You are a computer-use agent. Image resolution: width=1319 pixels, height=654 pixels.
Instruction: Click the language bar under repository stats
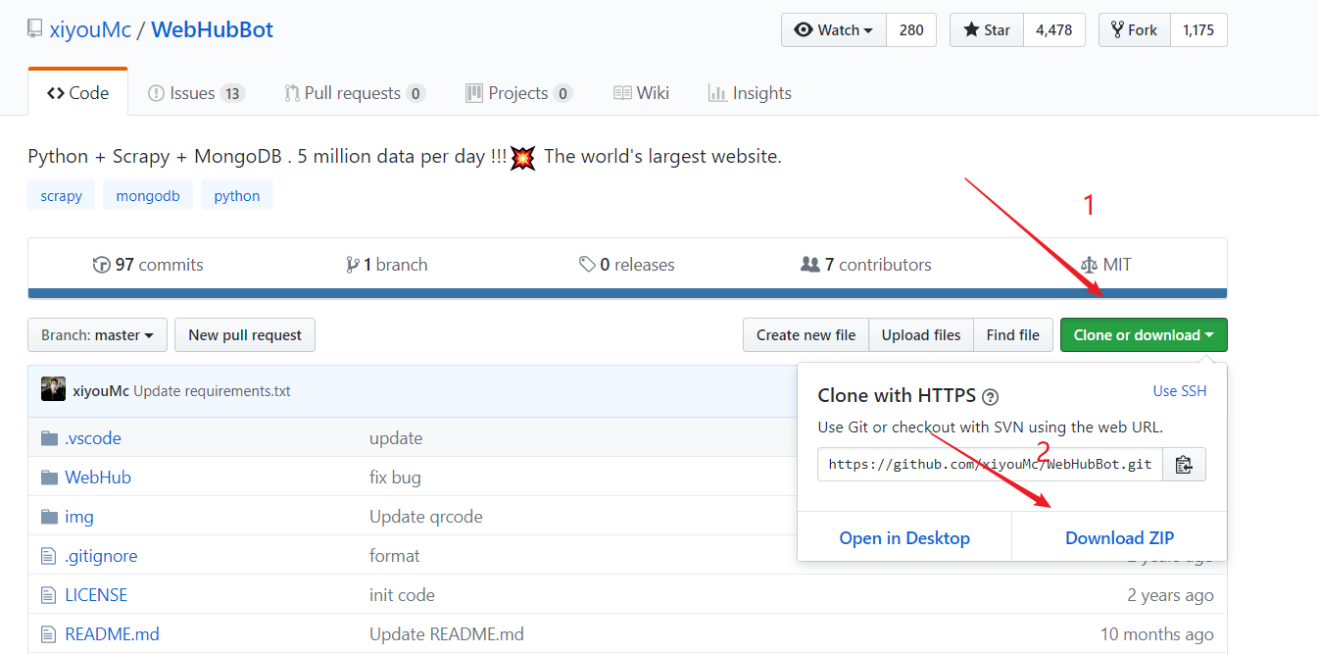627,293
